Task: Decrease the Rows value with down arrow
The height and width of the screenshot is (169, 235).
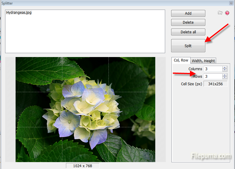Action: [x=225, y=78]
